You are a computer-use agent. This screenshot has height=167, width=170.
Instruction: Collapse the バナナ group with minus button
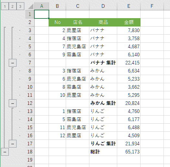(13, 63)
